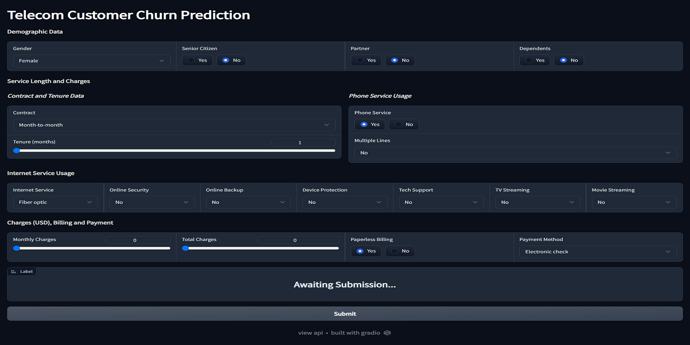Enable Dependents by choosing Yes

click(534, 60)
